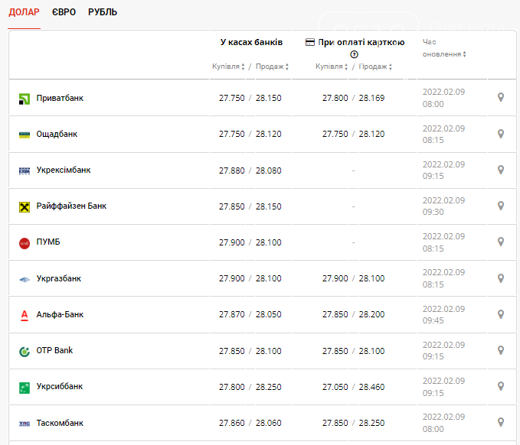This screenshot has height=445, width=520.
Task: Show Ощадбанк branches on map pin
Action: 501,134
